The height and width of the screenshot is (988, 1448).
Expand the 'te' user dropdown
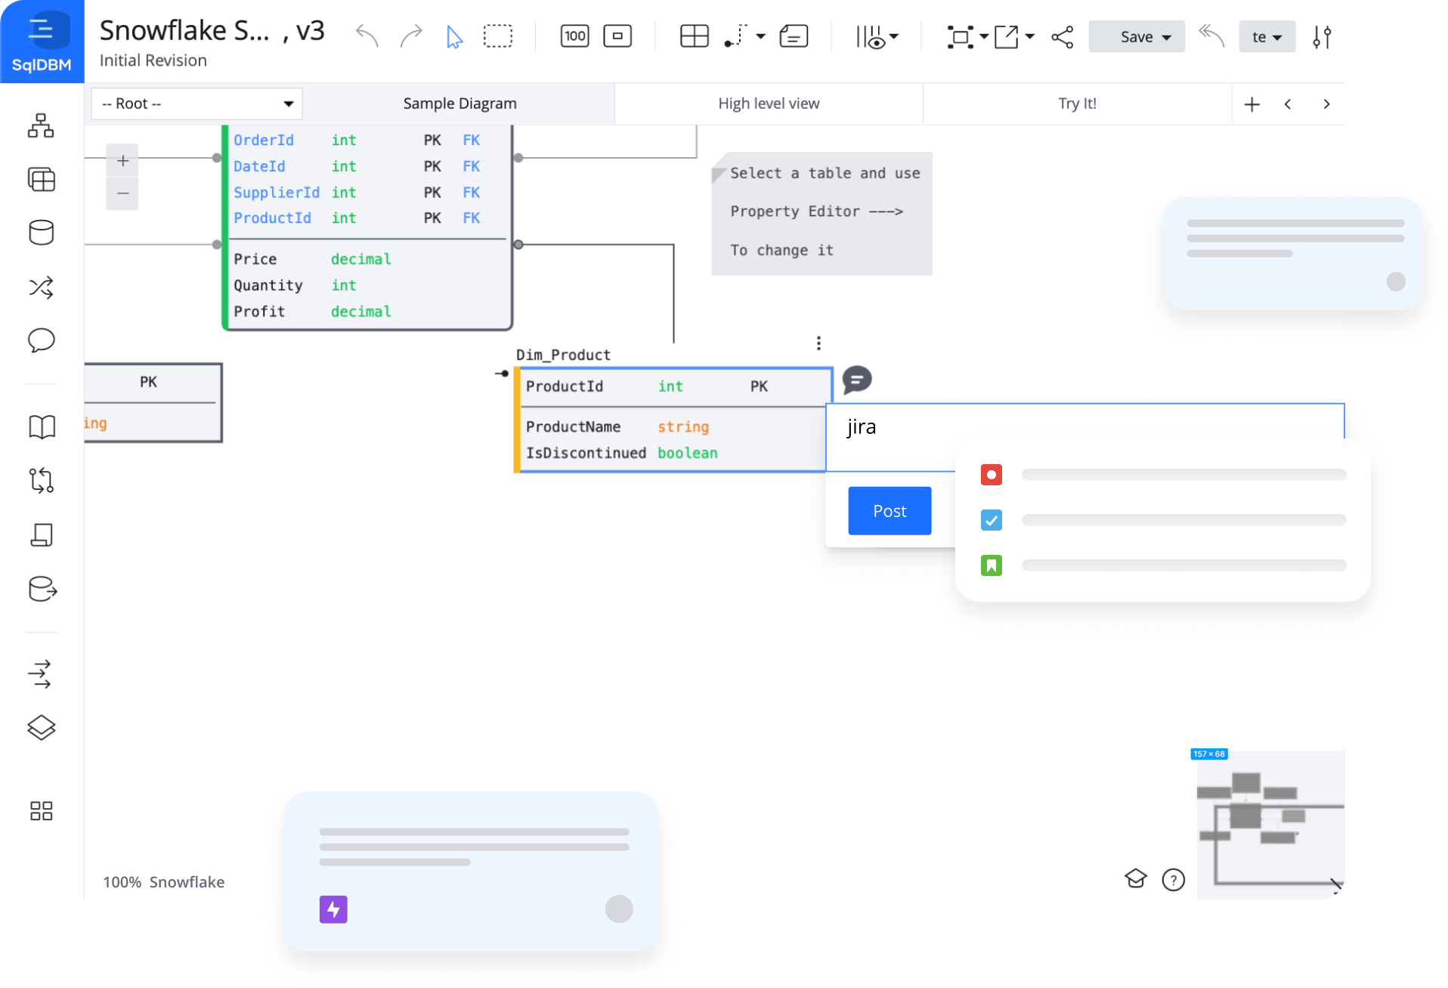(x=1267, y=37)
